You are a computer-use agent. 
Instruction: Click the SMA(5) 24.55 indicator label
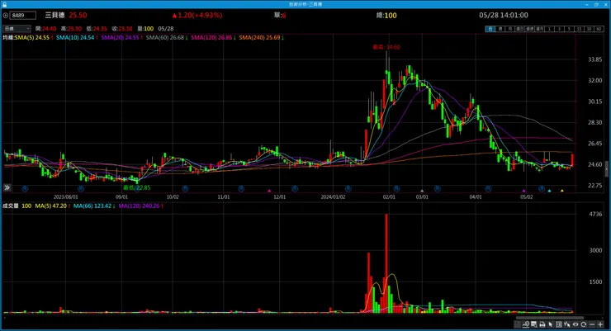pos(32,38)
